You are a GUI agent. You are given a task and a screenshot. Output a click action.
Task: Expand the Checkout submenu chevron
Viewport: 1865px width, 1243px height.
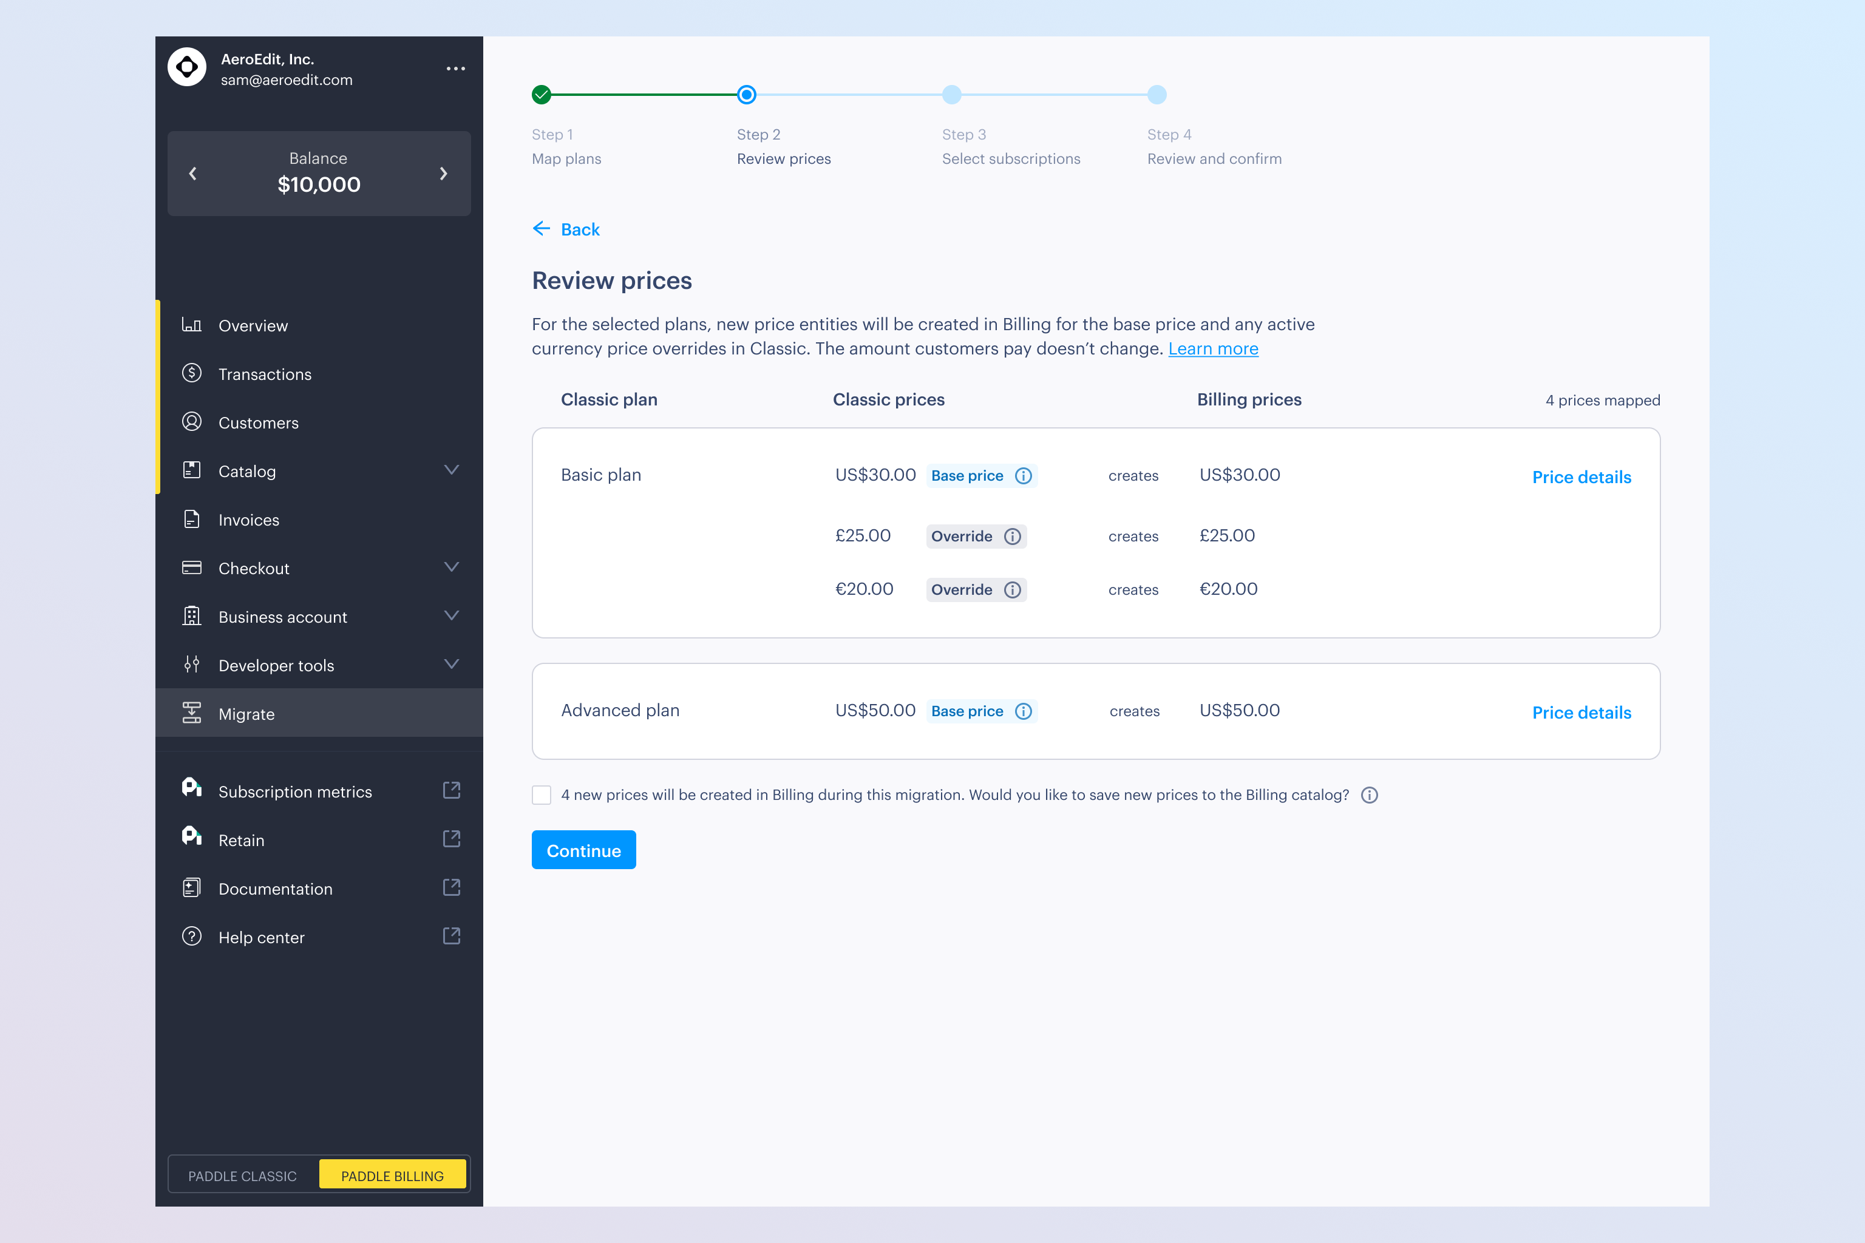tap(451, 567)
